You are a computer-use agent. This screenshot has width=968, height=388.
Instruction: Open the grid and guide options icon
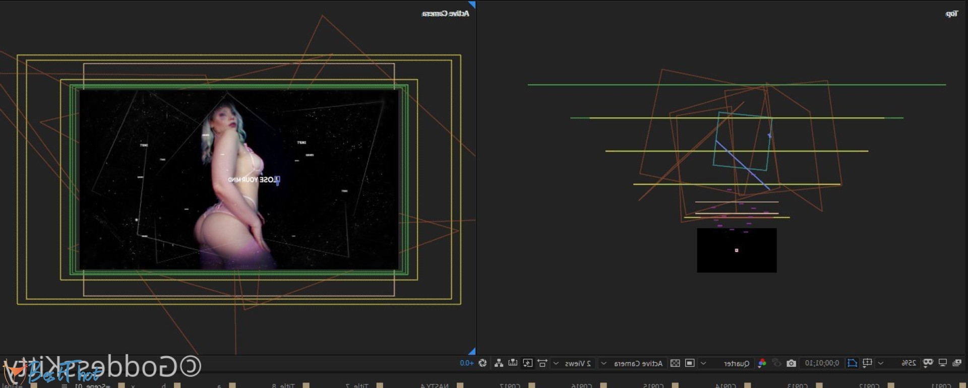(867, 363)
